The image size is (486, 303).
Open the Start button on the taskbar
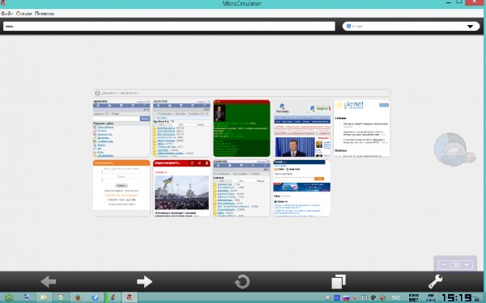tap(9, 297)
